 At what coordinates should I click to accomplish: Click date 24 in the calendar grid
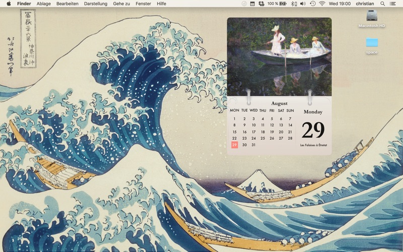[x=253, y=138]
